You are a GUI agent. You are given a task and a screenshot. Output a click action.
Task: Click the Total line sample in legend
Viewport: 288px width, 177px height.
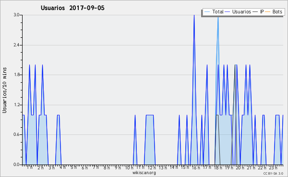[207, 11]
